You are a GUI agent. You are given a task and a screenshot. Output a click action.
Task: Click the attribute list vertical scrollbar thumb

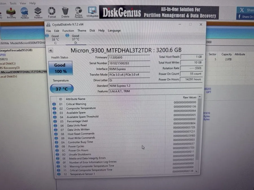[x=198, y=129]
